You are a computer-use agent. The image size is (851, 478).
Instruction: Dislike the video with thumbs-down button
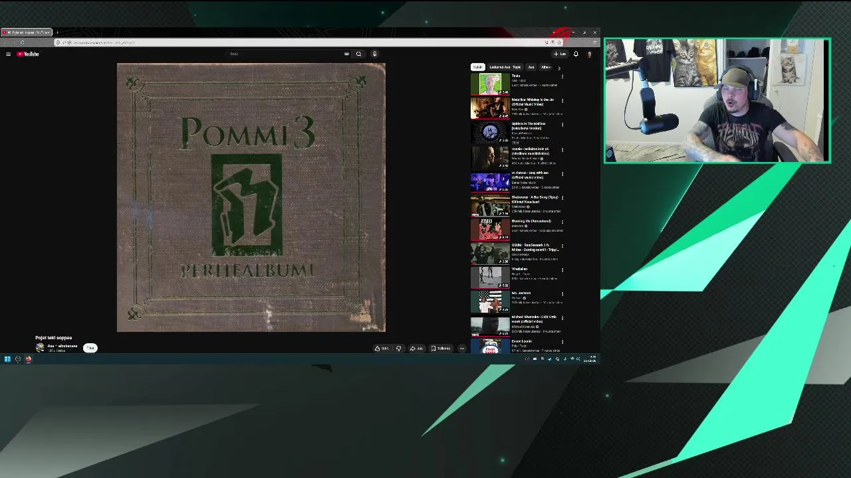coord(399,348)
